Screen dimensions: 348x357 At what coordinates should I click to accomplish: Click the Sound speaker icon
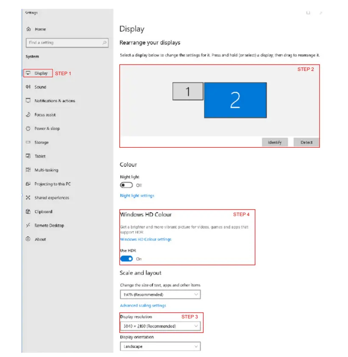pos(28,87)
